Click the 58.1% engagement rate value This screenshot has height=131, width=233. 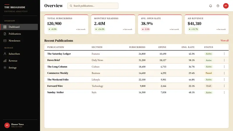tap(192, 60)
